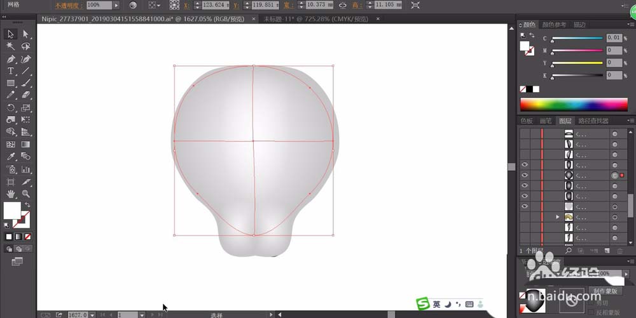The width and height of the screenshot is (636, 318).
Task: Select the Type tool
Action: coord(11,71)
